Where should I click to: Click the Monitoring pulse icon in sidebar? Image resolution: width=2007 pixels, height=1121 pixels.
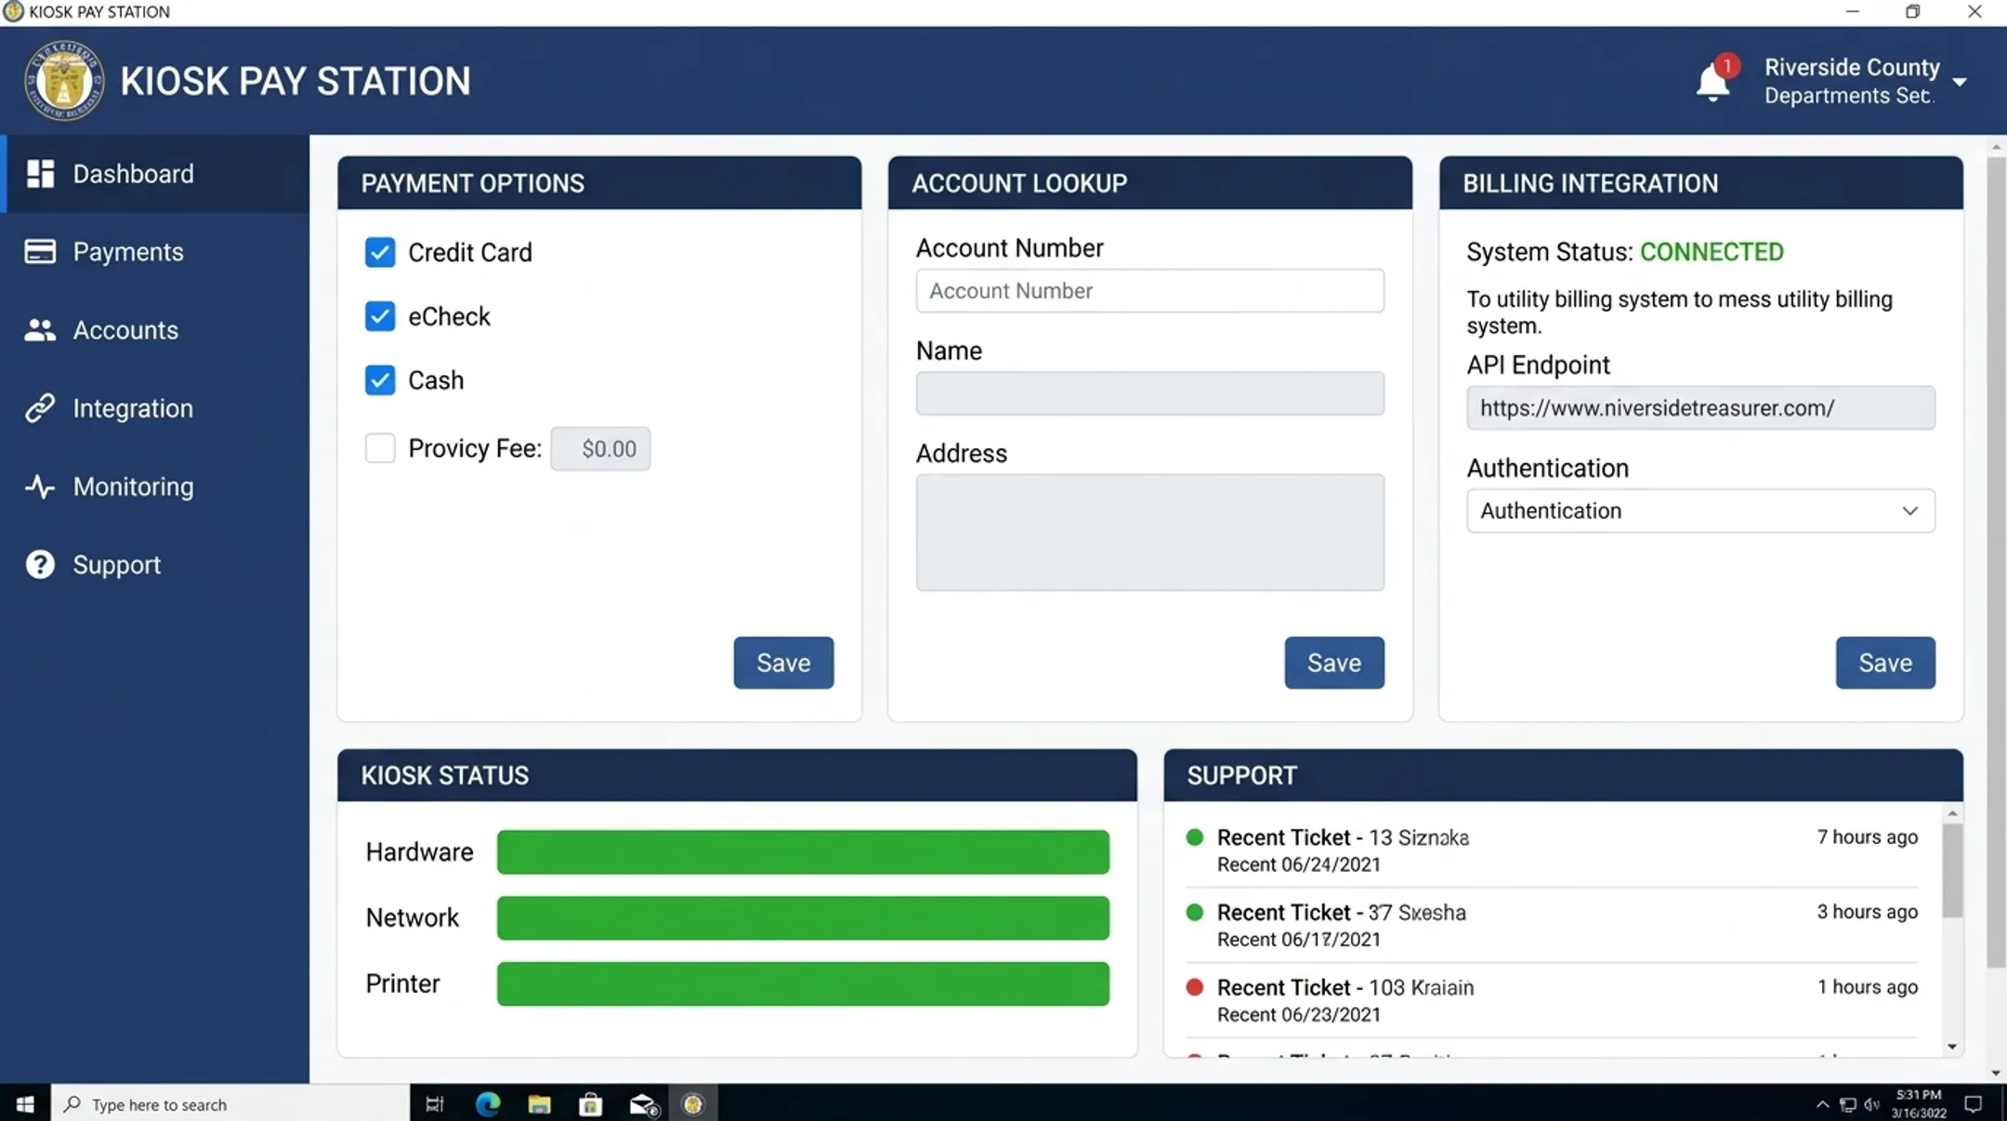40,486
